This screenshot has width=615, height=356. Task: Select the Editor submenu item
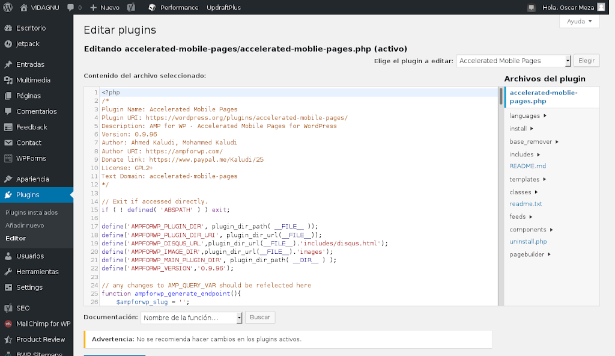(x=16, y=238)
